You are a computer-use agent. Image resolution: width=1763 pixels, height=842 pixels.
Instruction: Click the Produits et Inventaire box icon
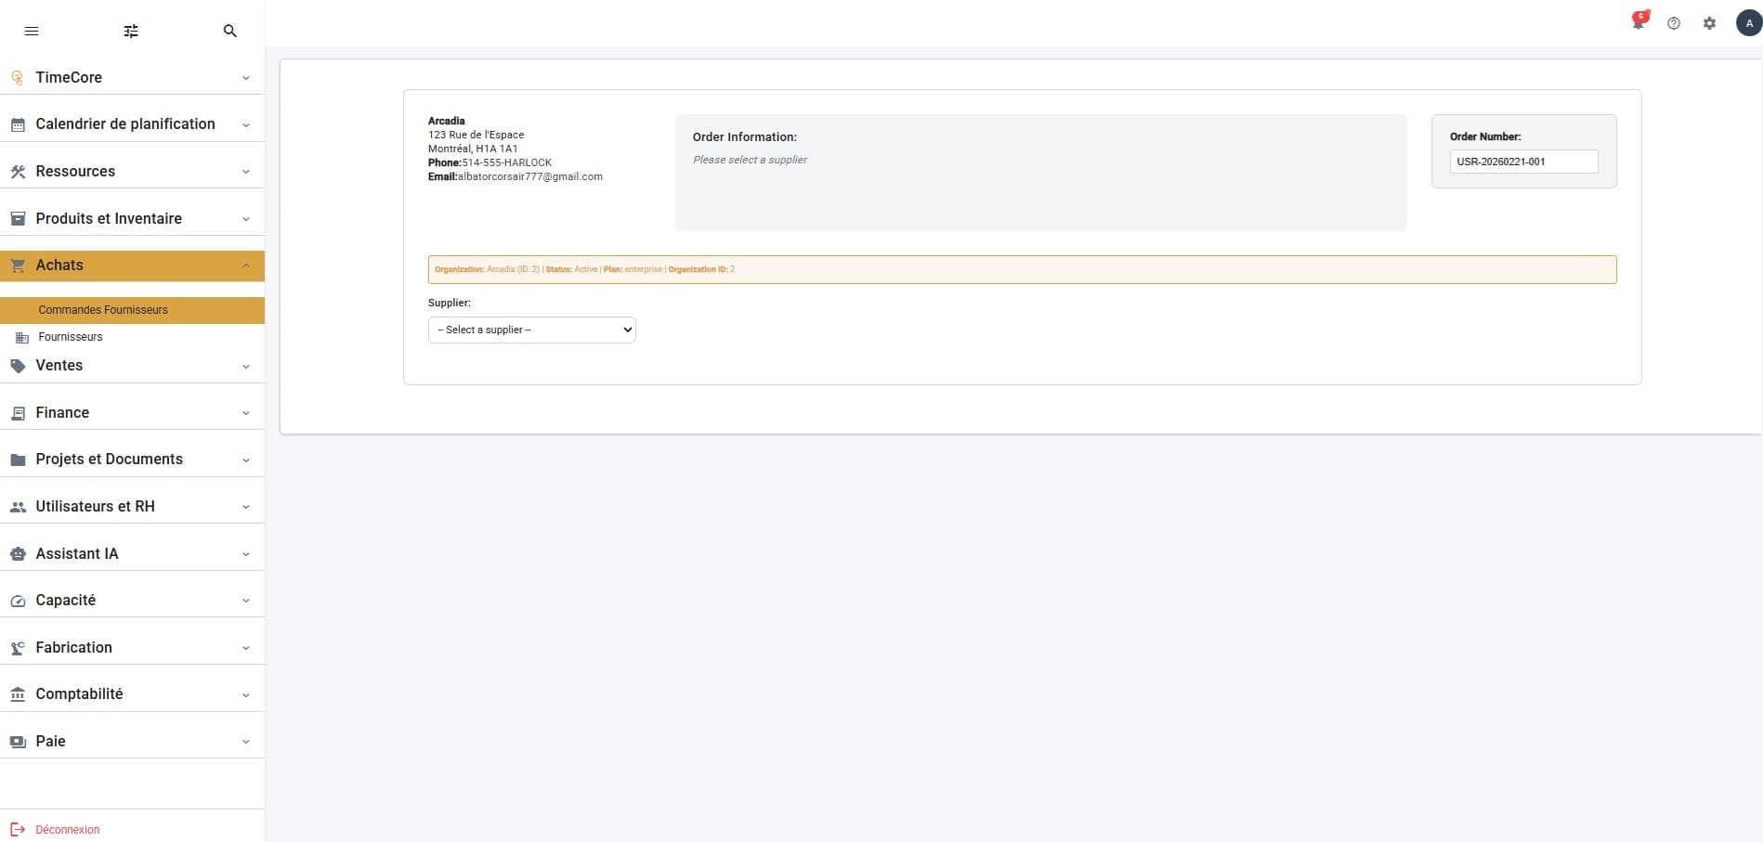18,219
